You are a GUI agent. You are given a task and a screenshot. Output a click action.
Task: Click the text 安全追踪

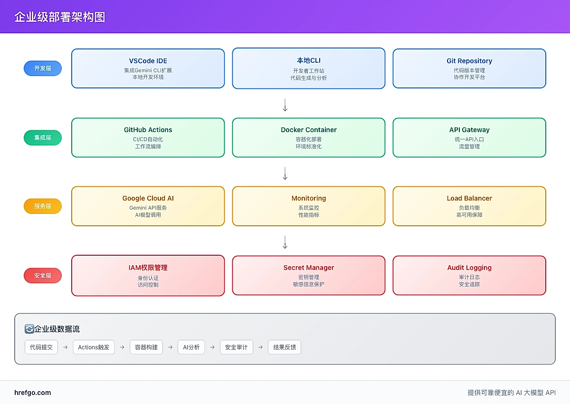click(469, 284)
